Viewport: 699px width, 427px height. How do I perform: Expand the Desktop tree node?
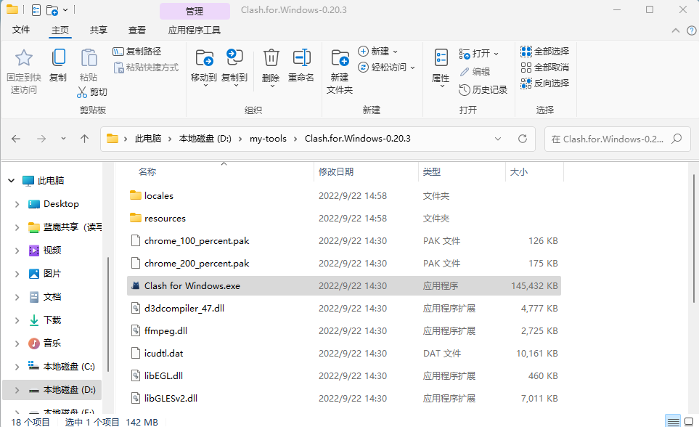click(17, 204)
